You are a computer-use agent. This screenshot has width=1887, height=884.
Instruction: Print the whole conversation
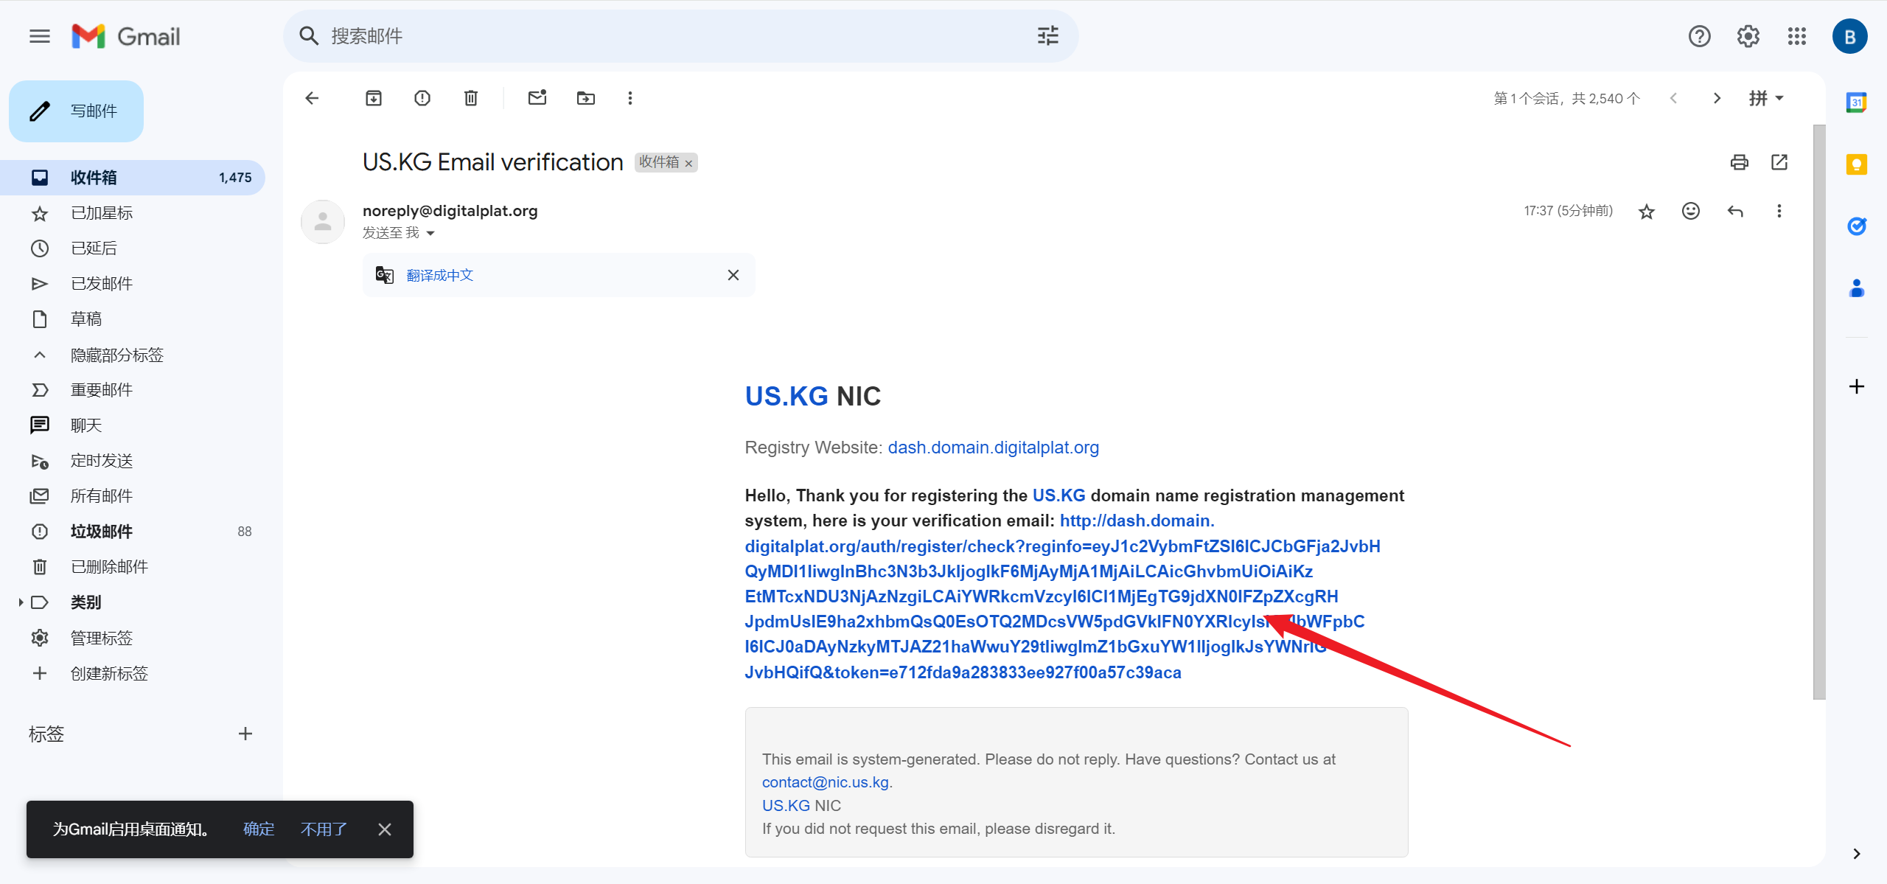click(1740, 162)
